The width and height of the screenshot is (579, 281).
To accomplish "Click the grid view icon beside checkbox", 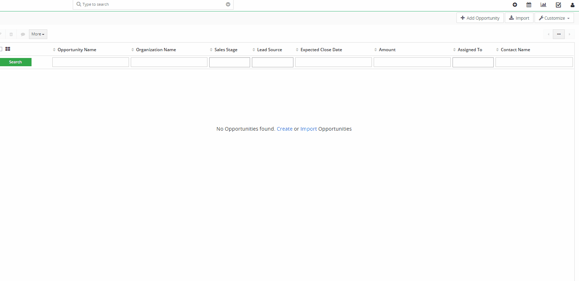I will click(x=8, y=49).
